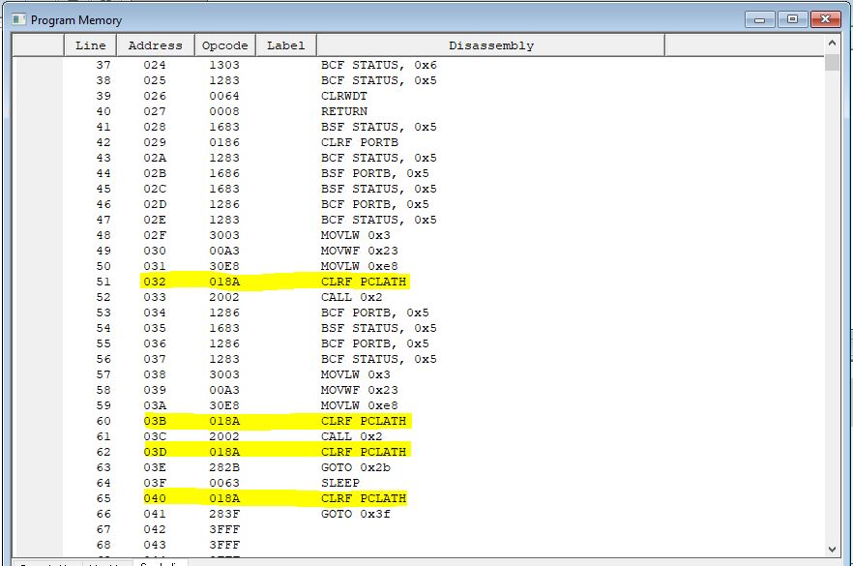The height and width of the screenshot is (566, 853).
Task: Click address cell 03E
Action: click(155, 467)
